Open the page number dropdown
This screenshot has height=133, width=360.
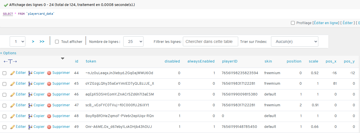pyautogui.click(x=18, y=41)
